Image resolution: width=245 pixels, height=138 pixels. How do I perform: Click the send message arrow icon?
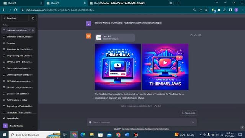pos(193,122)
